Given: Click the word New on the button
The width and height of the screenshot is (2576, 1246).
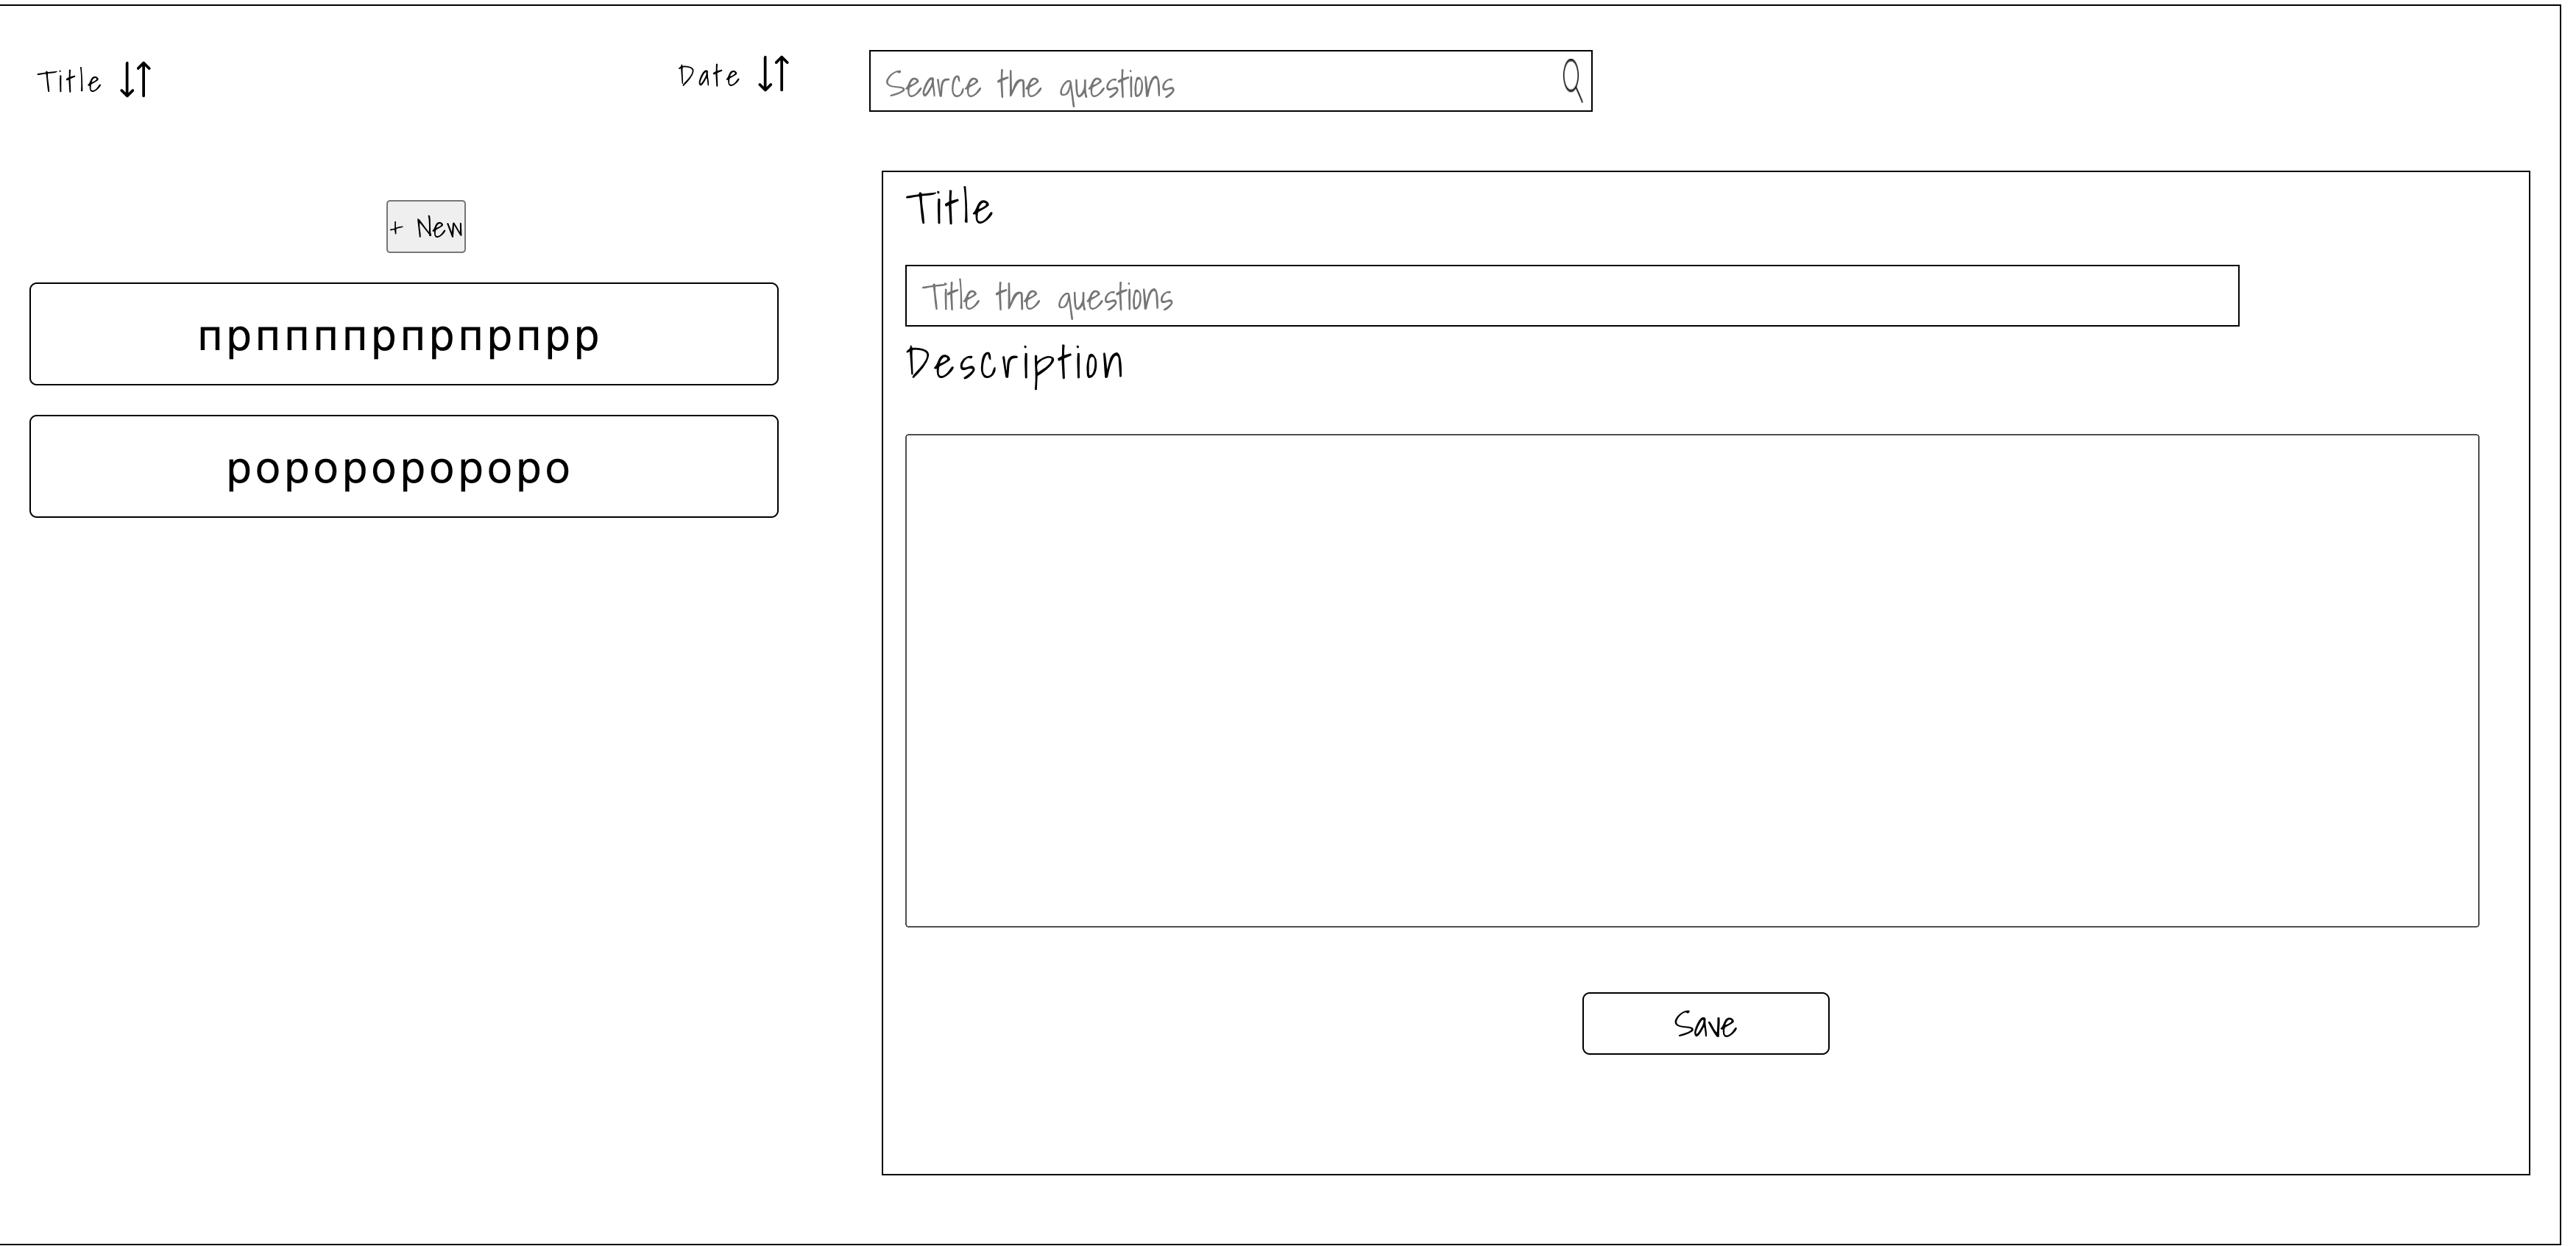Looking at the screenshot, I should coord(439,228).
